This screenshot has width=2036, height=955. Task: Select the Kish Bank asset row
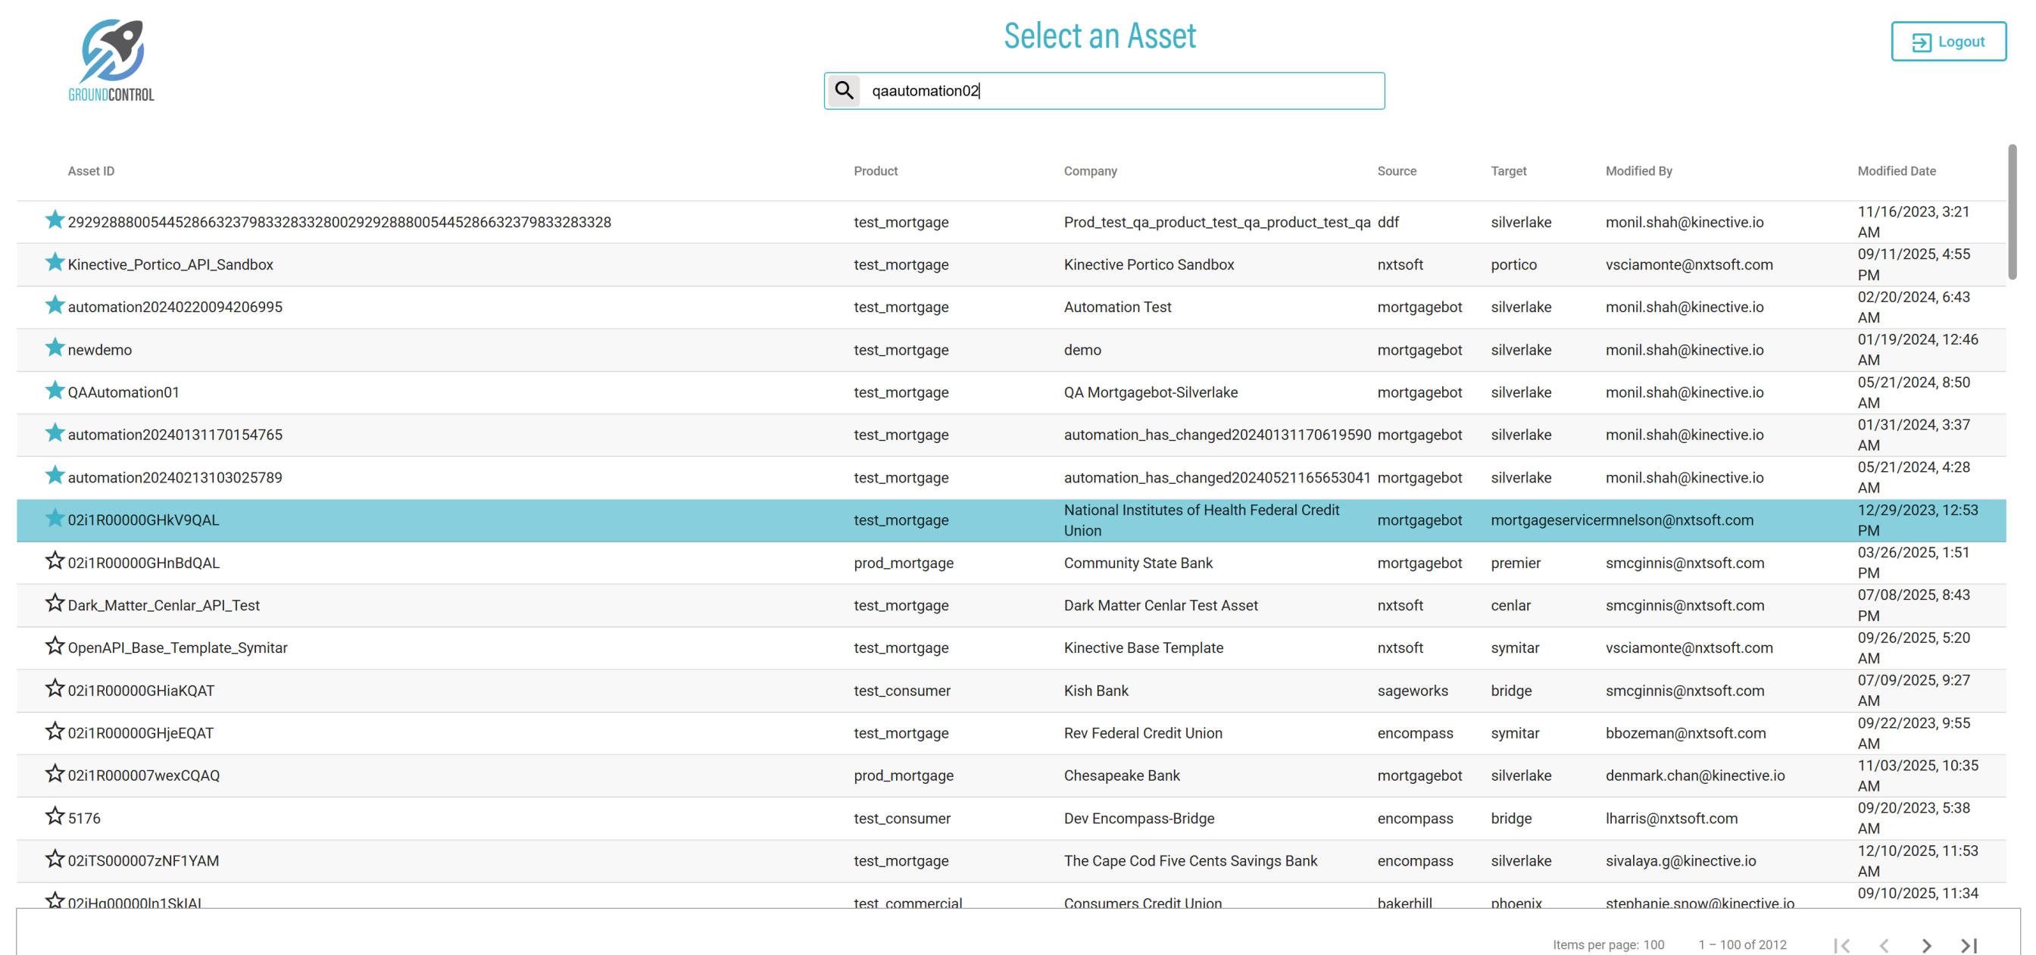pyautogui.click(x=1095, y=691)
